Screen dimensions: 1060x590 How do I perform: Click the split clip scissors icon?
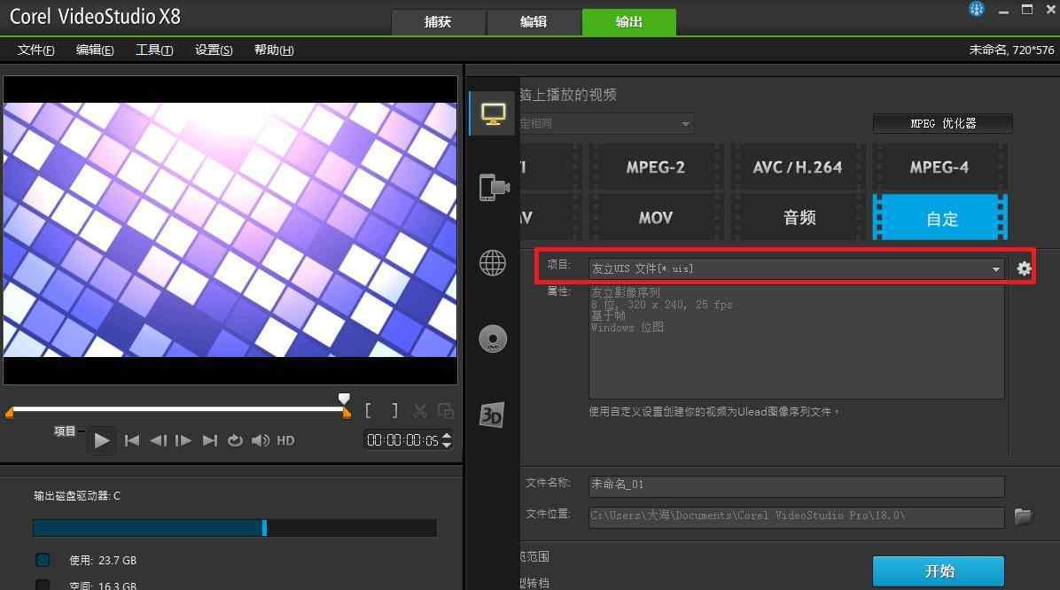pos(420,410)
